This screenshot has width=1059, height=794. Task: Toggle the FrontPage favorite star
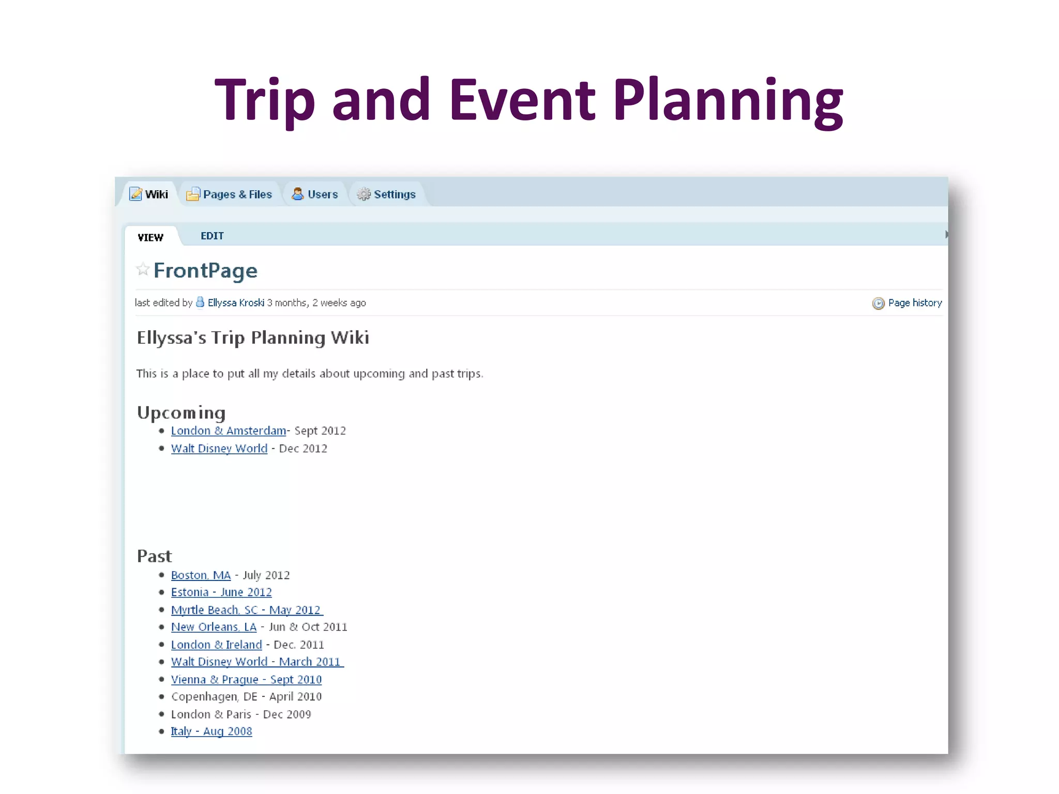143,269
